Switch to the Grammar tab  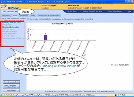[x=6, y=16]
